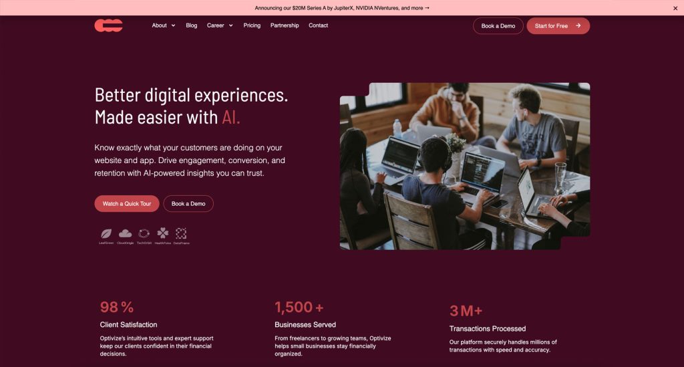Dismiss the announcement banner with the X
The width and height of the screenshot is (684, 367).
click(675, 8)
